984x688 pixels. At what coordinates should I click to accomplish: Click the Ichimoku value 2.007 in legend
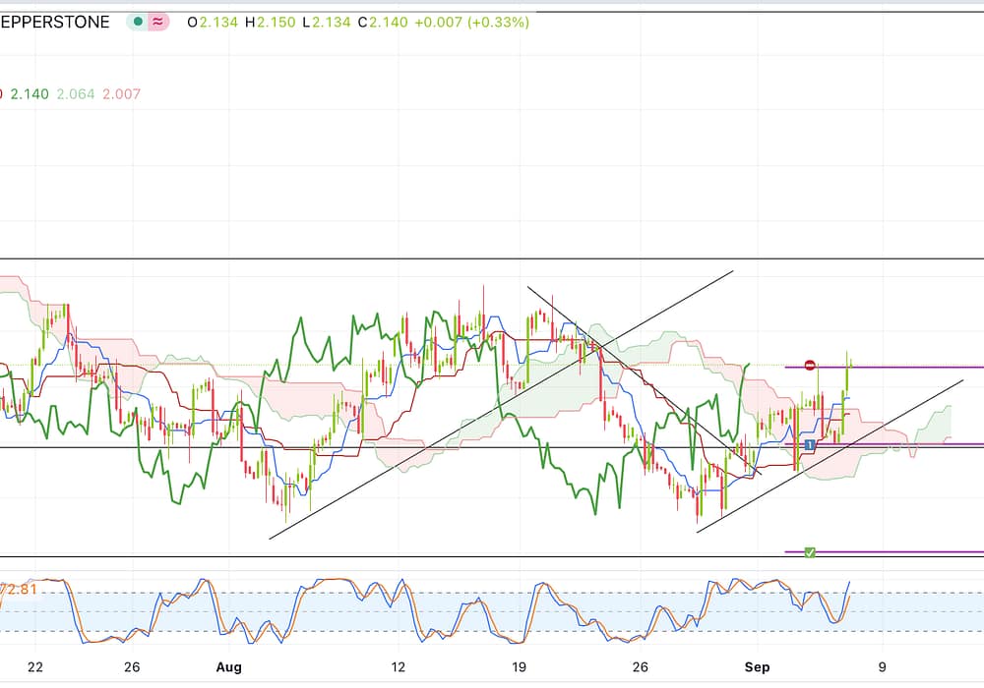pos(121,94)
